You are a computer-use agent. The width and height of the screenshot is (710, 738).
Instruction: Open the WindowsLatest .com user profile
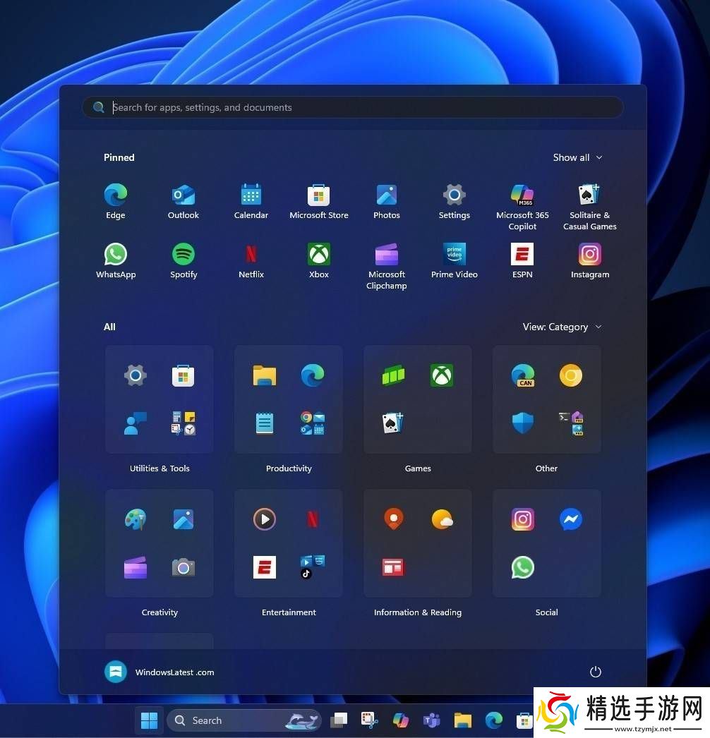(x=160, y=672)
